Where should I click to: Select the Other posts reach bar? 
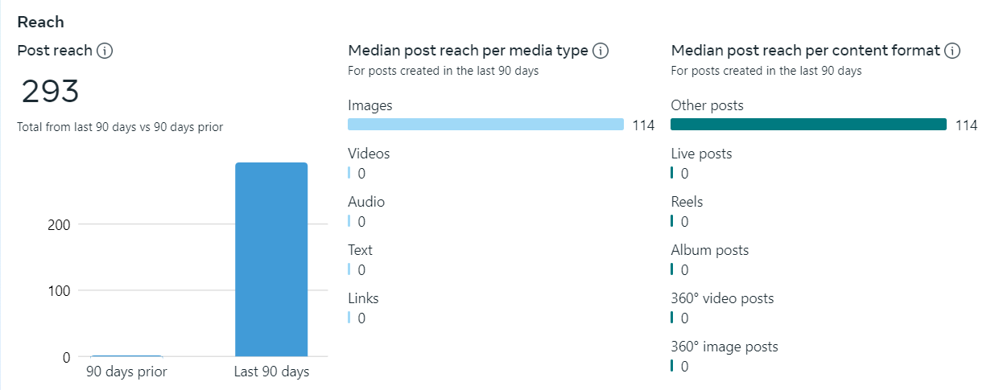808,125
